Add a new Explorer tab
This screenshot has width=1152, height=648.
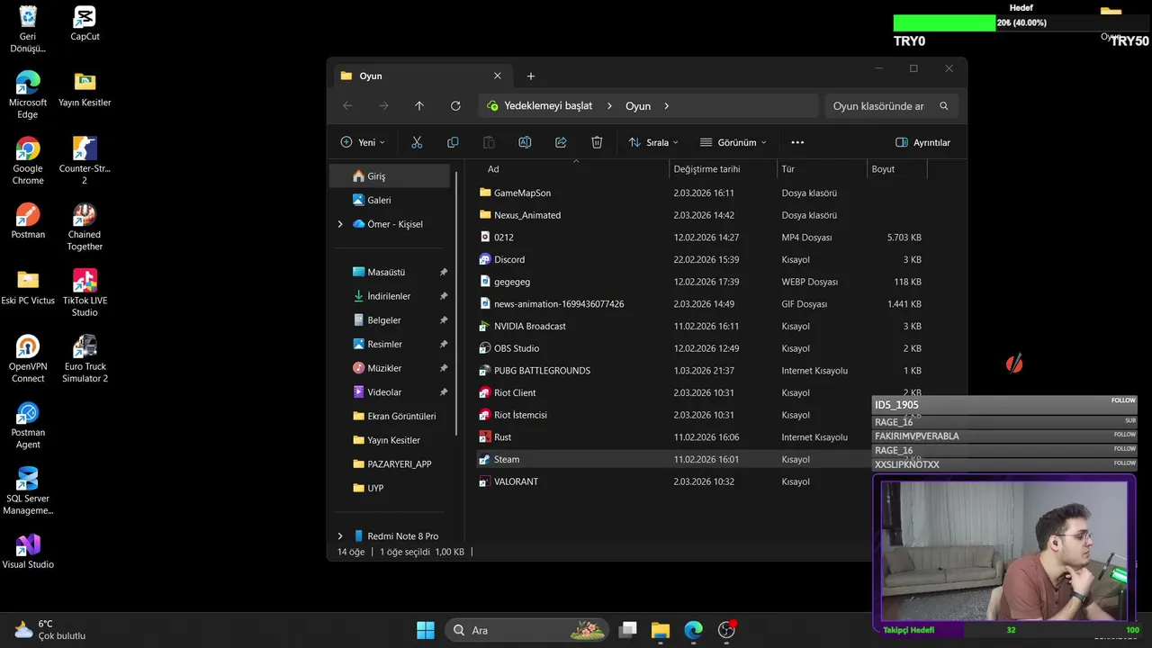tap(531, 76)
